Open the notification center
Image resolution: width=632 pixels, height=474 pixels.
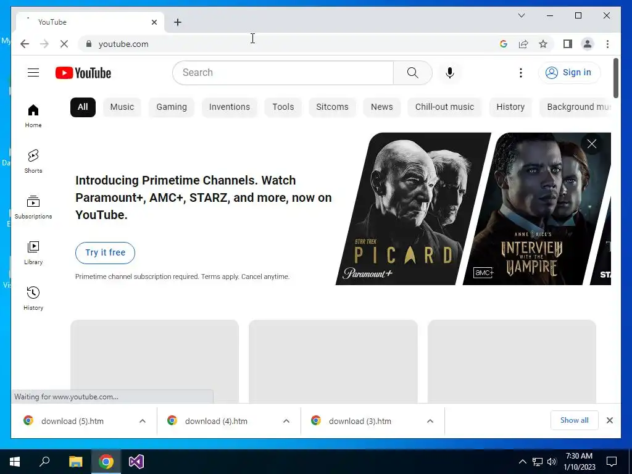pyautogui.click(x=612, y=462)
